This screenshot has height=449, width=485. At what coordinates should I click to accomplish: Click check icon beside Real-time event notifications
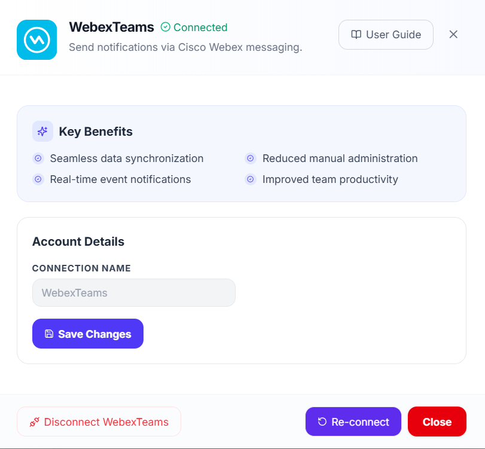(38, 179)
